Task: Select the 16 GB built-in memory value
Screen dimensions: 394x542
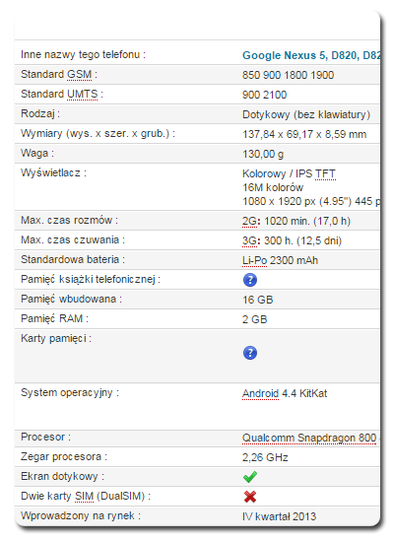Action: 258,300
